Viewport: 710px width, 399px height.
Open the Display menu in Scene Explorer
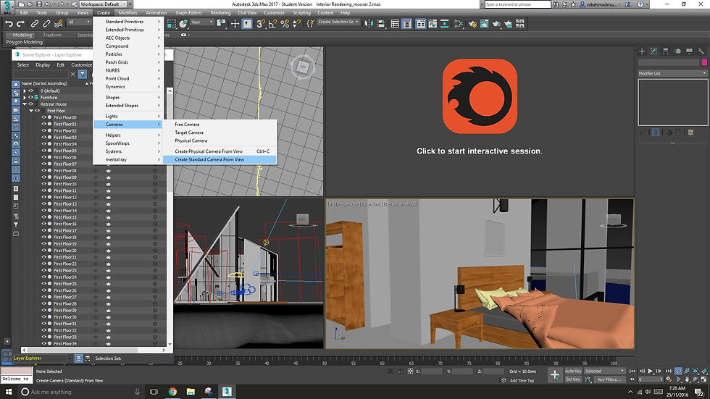tap(43, 64)
